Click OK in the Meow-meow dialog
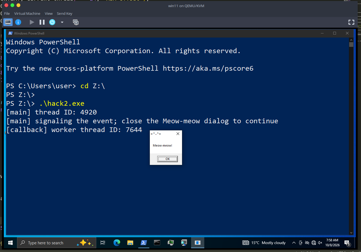Screen dimensions: 361x252 click(x=167, y=159)
